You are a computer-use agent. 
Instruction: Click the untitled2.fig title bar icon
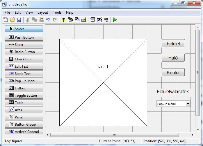5,4
